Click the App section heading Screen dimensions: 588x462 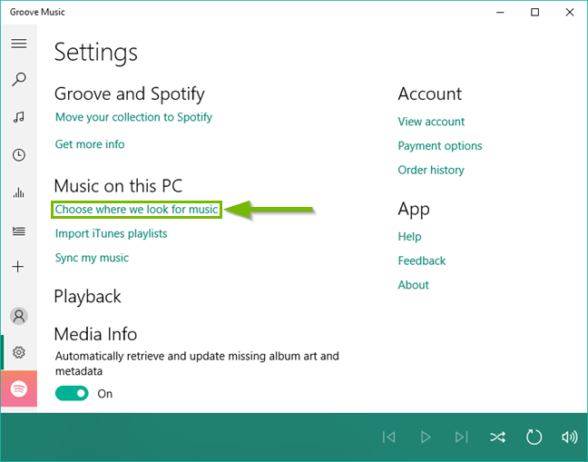[414, 210]
